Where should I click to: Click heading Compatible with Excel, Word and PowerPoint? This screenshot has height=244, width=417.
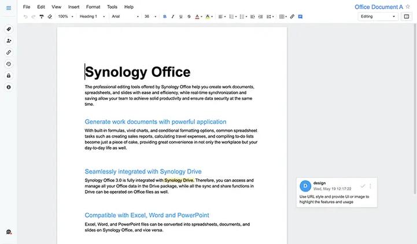pyautogui.click(x=147, y=215)
